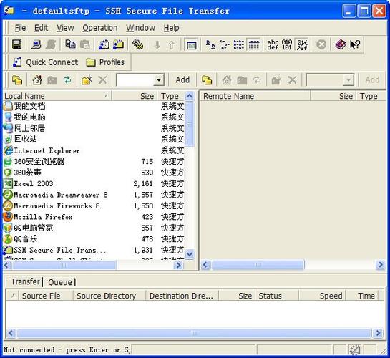This screenshot has height=358, width=390.
Task: Click local pane horizontal scroll right arrow
Action: click(x=178, y=265)
